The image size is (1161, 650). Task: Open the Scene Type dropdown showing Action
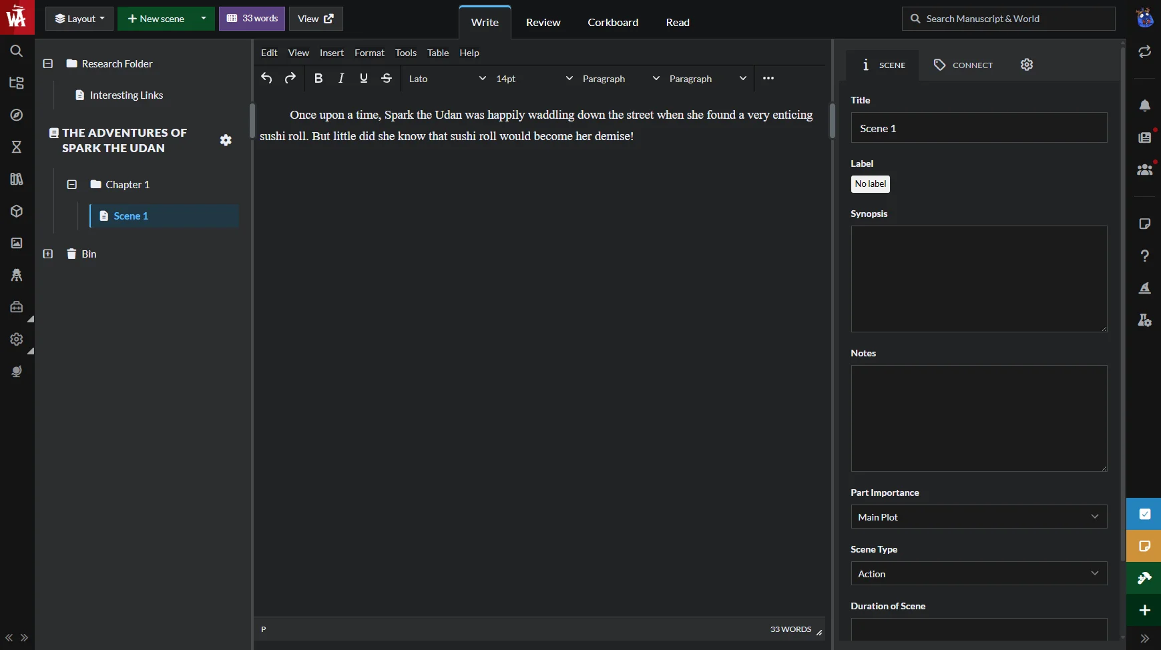[979, 573]
